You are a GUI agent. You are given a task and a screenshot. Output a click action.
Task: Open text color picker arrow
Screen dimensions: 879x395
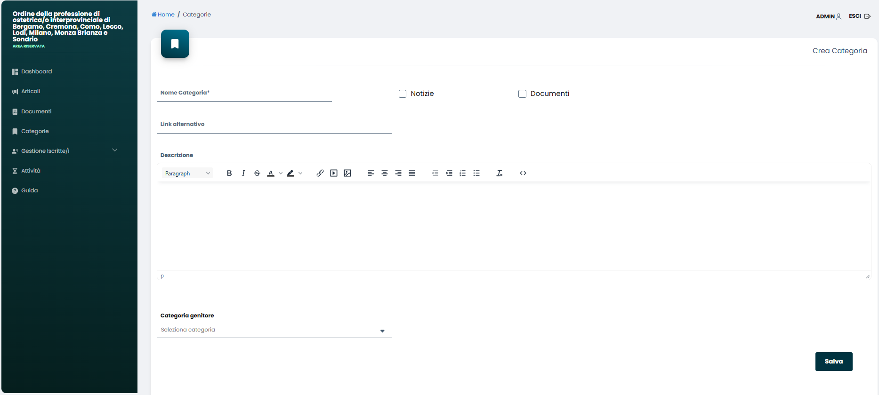281,173
